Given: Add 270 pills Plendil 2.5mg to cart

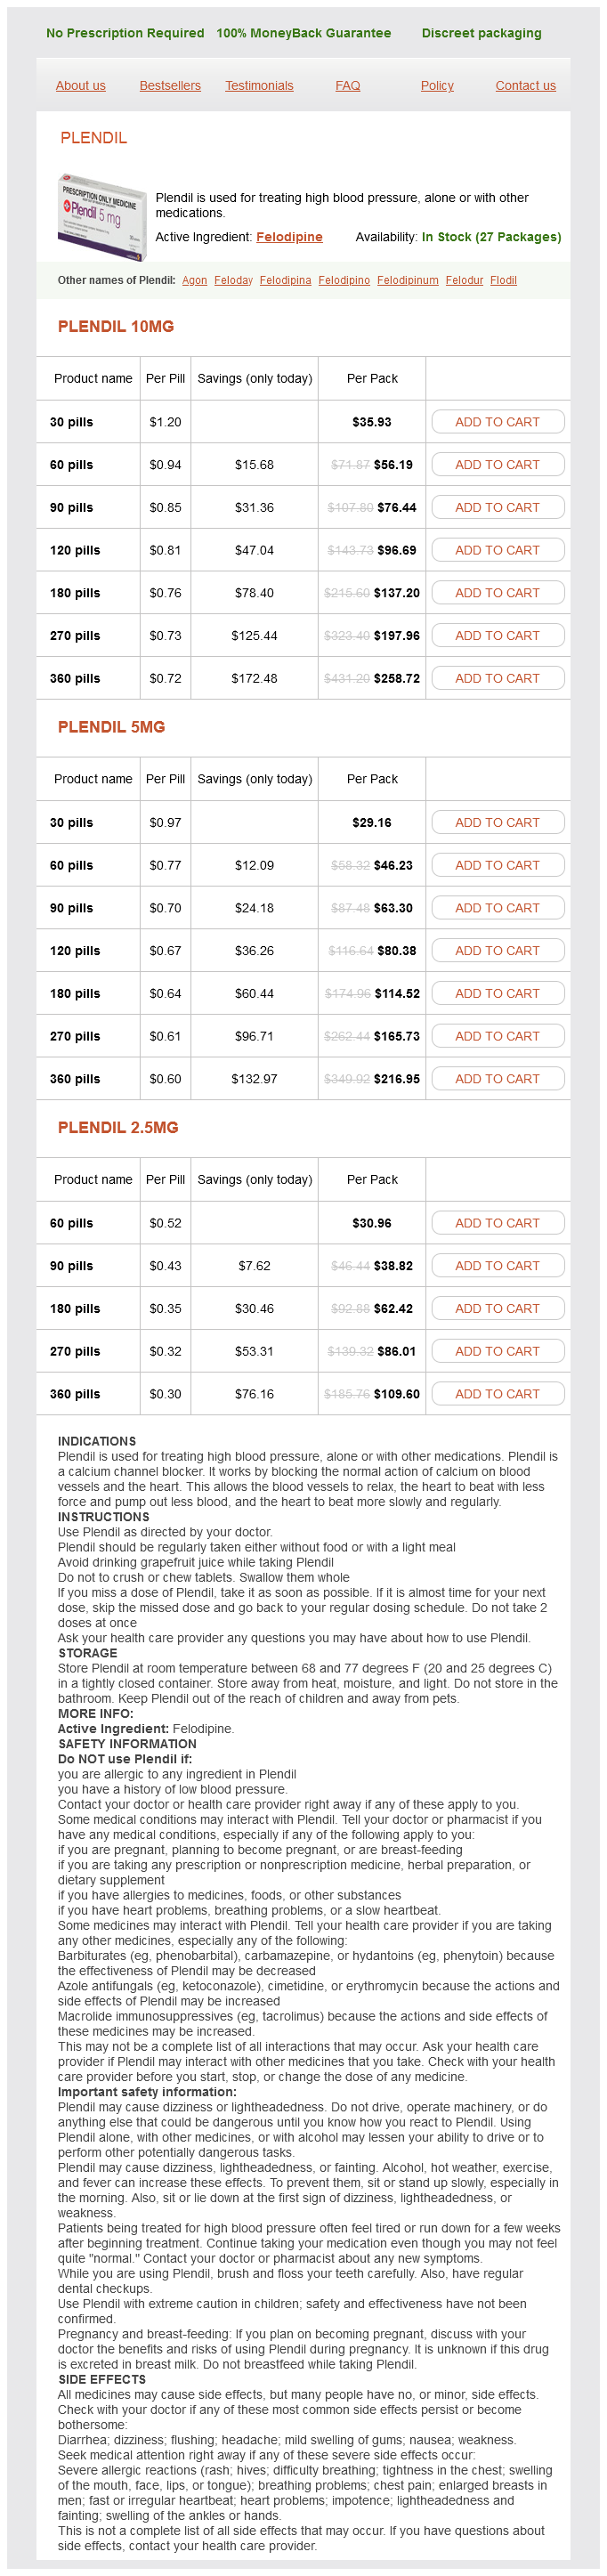Looking at the screenshot, I should click(x=497, y=1351).
